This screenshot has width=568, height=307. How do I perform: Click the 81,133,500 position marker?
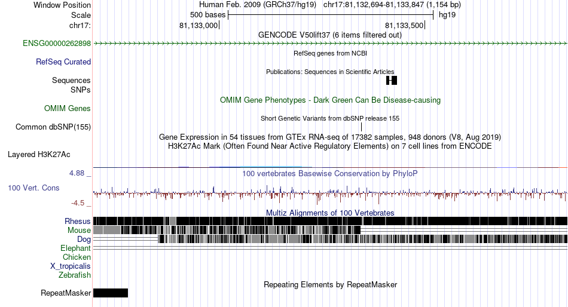[x=404, y=25]
